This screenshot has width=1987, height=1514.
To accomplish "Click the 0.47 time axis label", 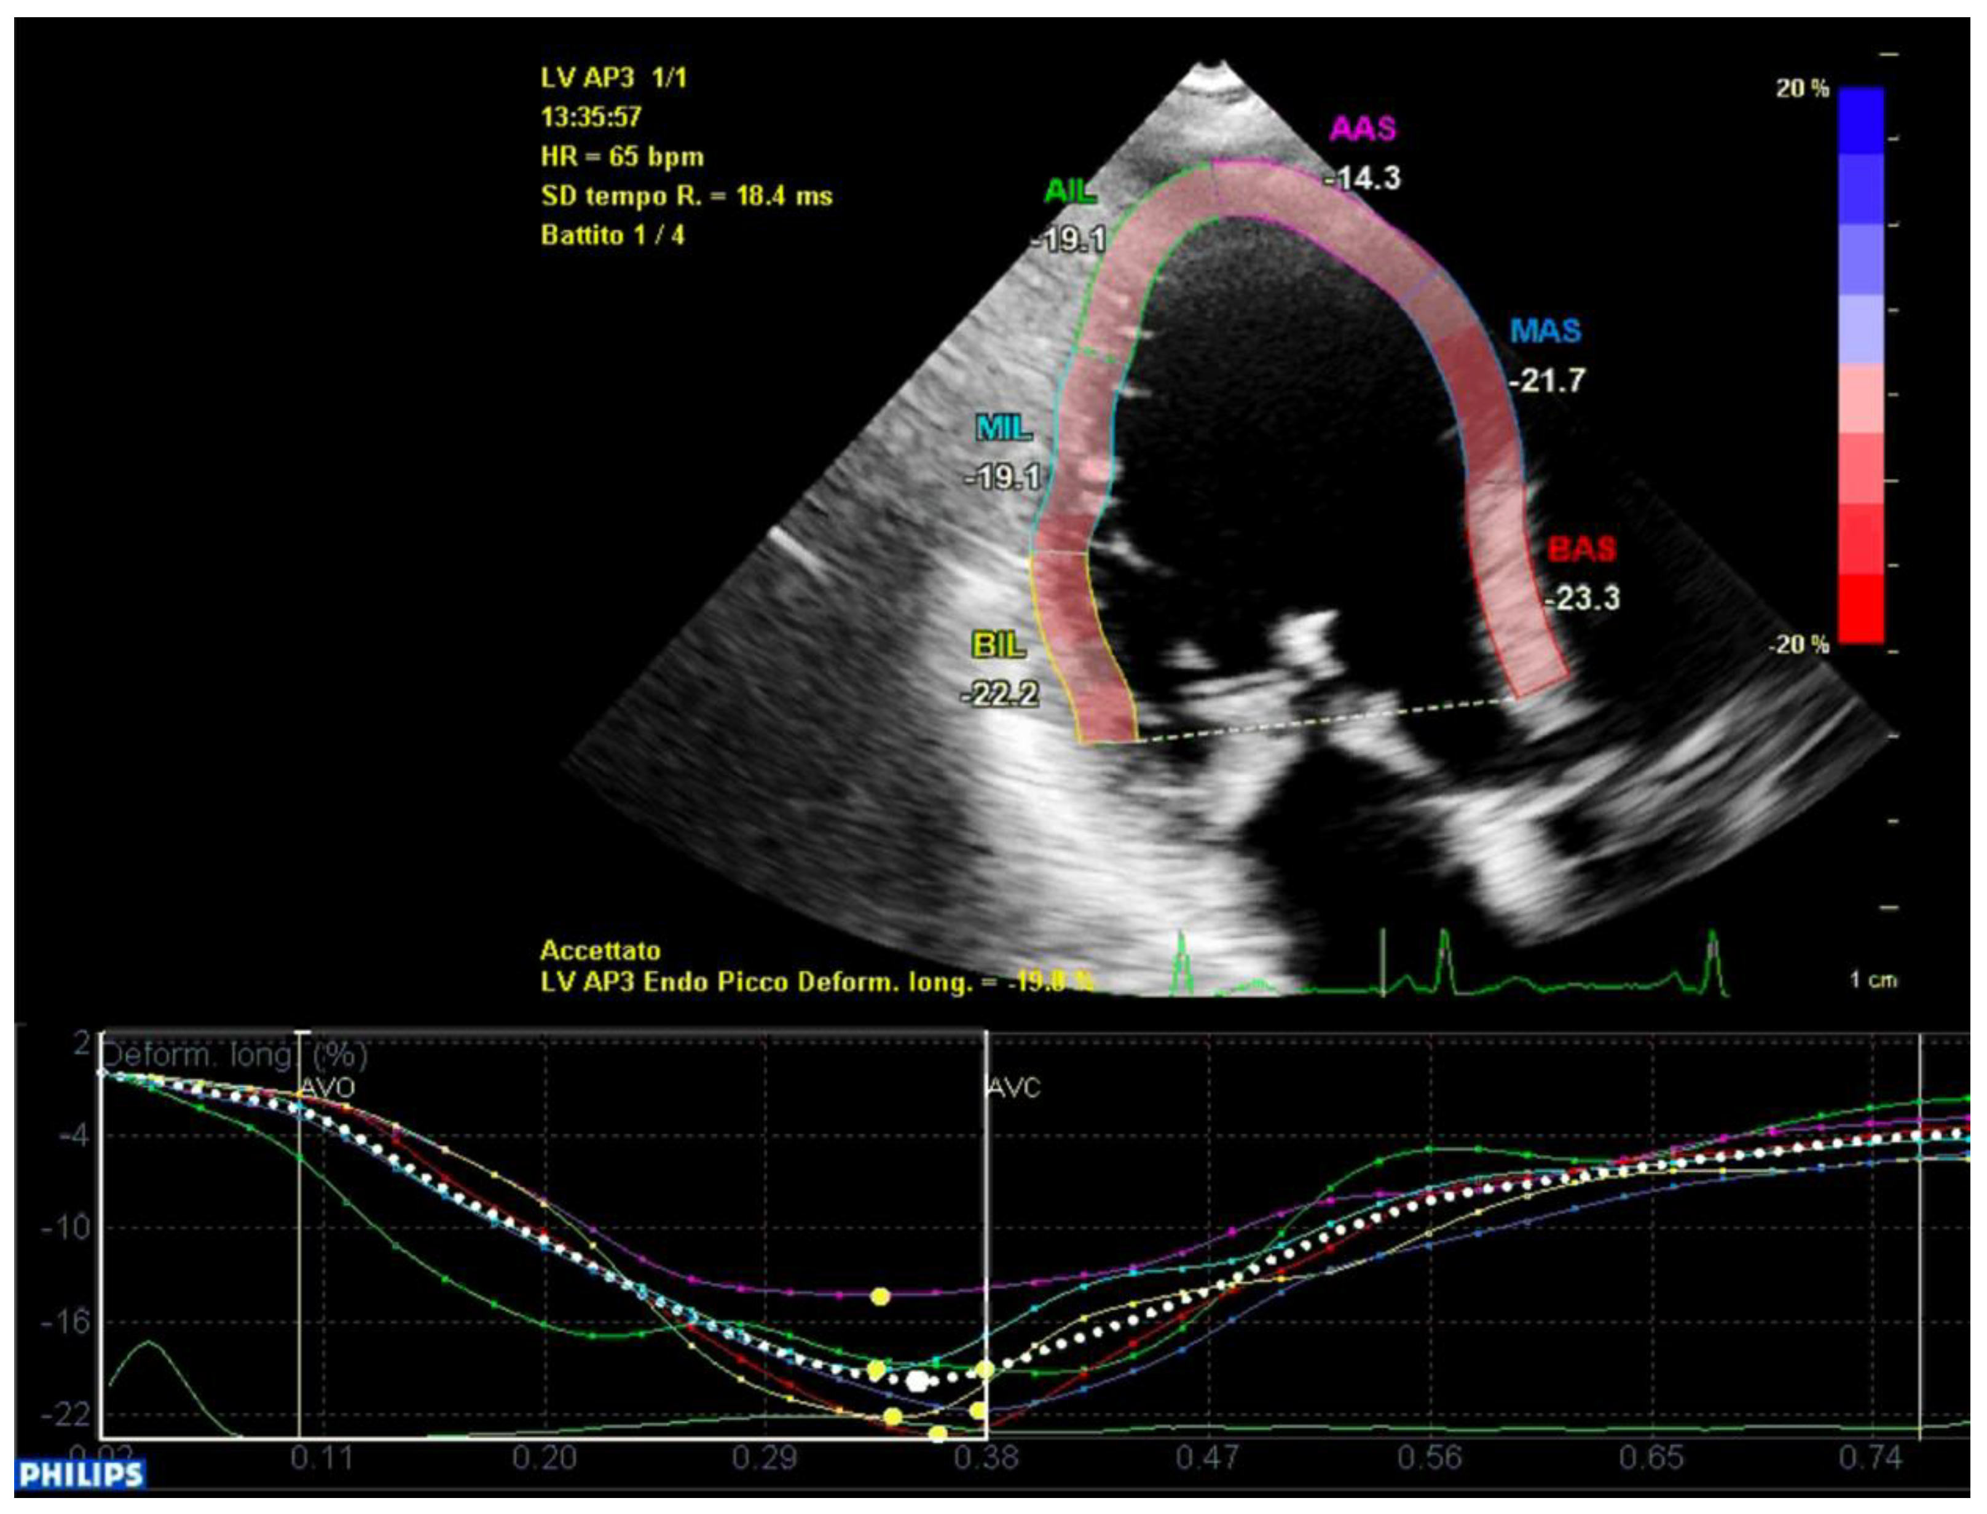I will click(1208, 1457).
